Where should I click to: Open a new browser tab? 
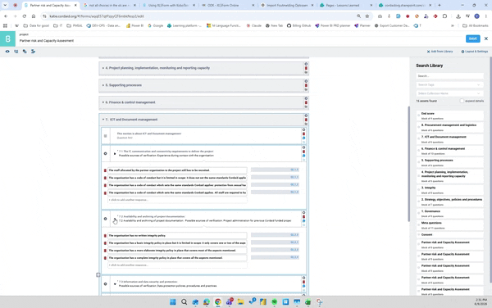point(440,6)
